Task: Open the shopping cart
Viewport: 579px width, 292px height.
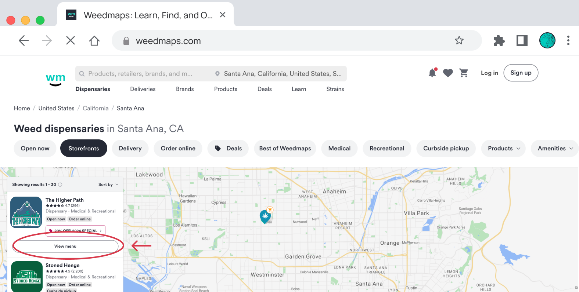Action: tap(464, 73)
